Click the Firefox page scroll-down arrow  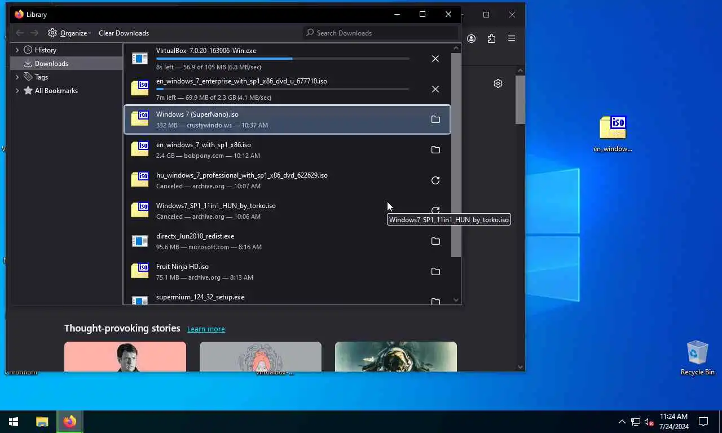520,367
